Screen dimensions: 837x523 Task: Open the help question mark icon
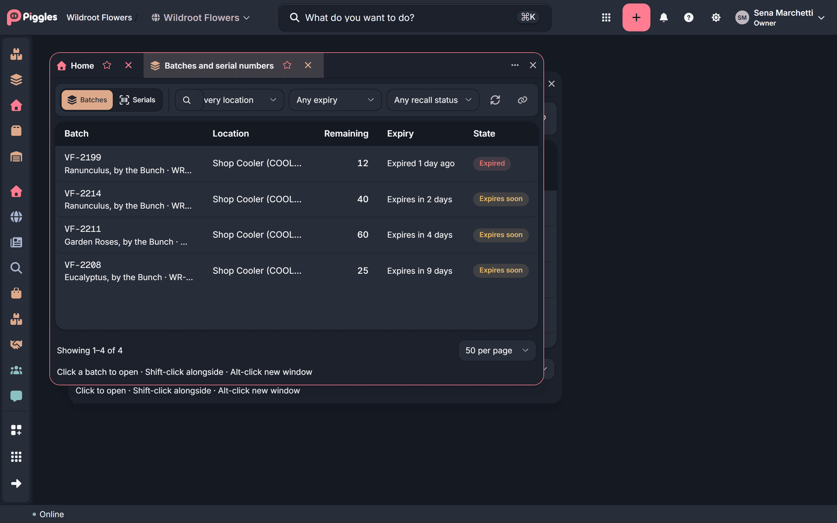pyautogui.click(x=688, y=17)
